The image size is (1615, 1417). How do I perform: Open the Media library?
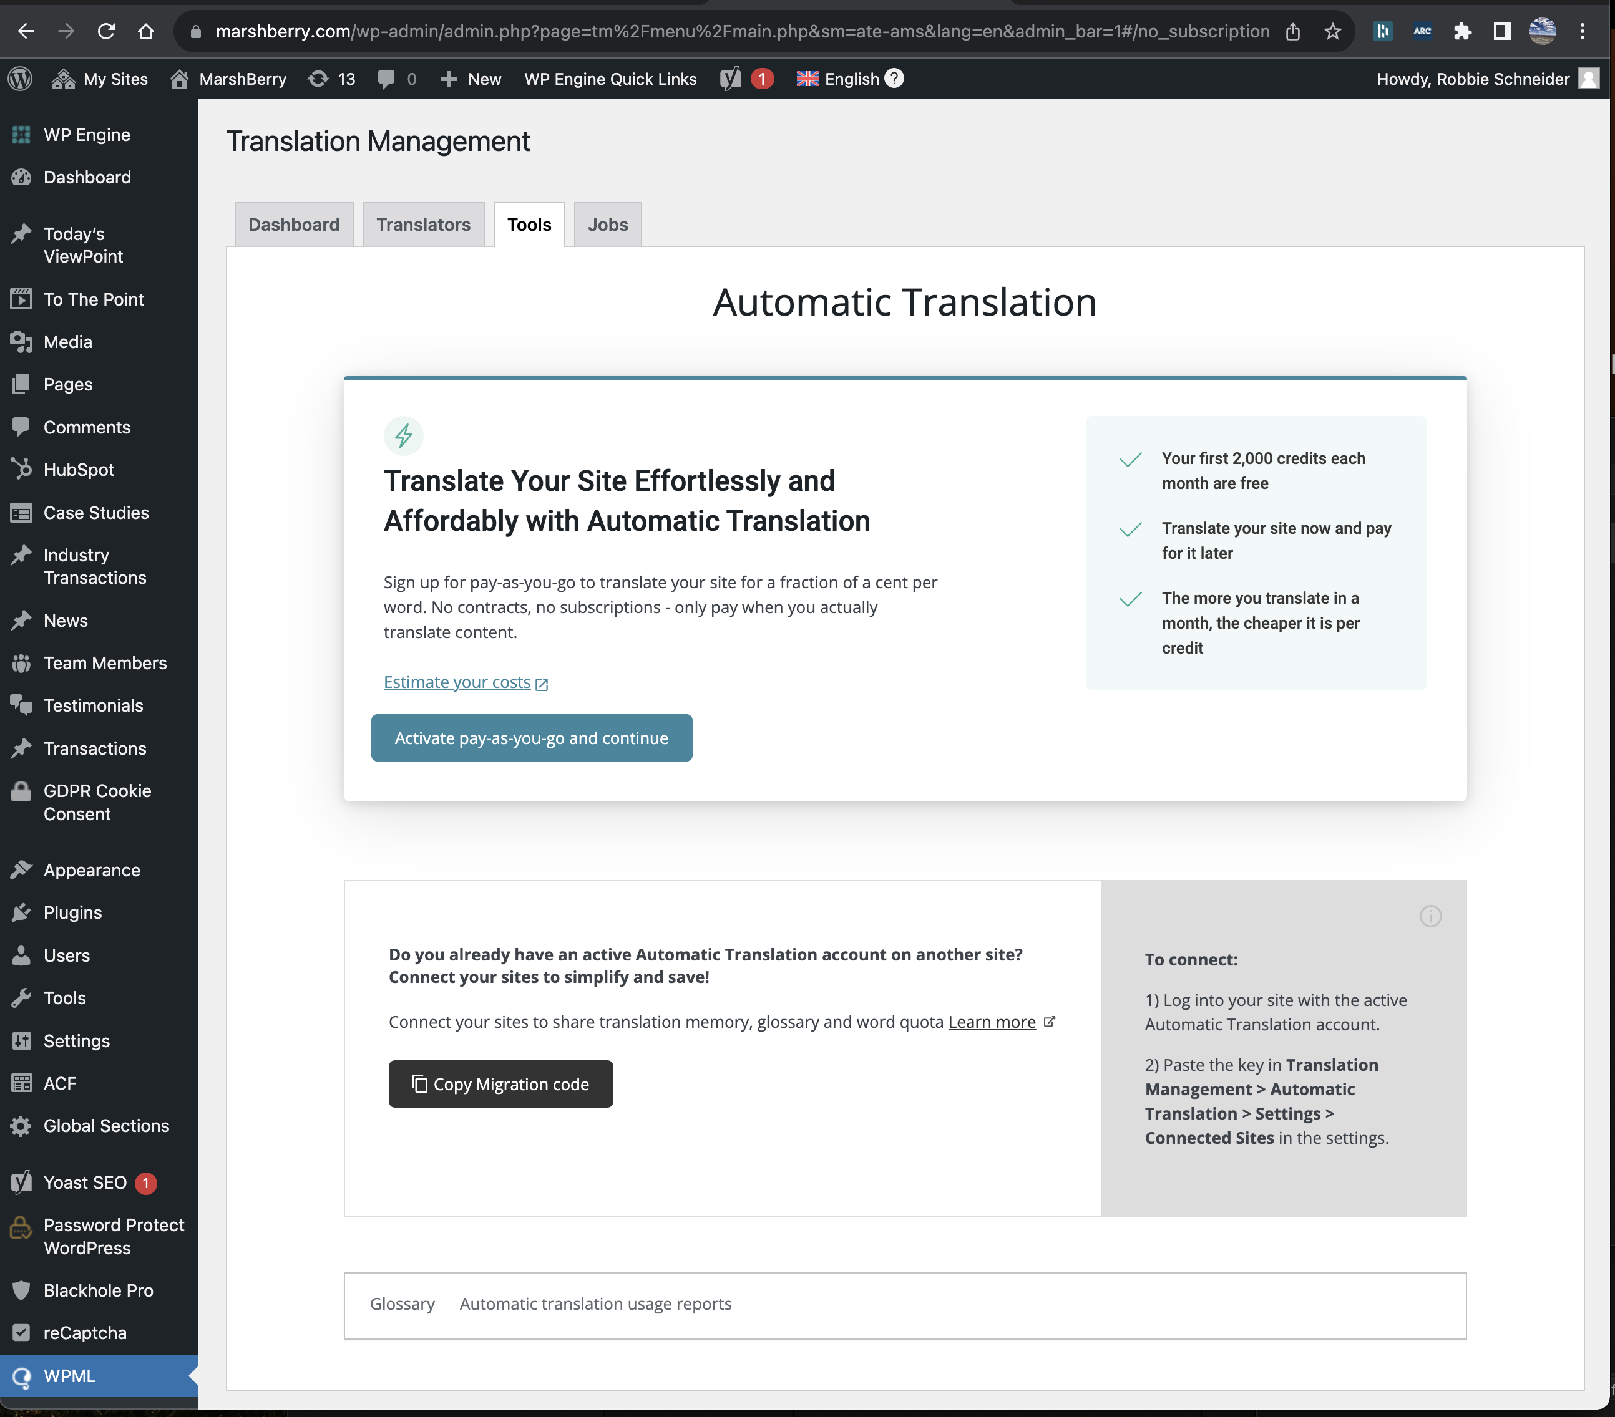pyautogui.click(x=99, y=342)
